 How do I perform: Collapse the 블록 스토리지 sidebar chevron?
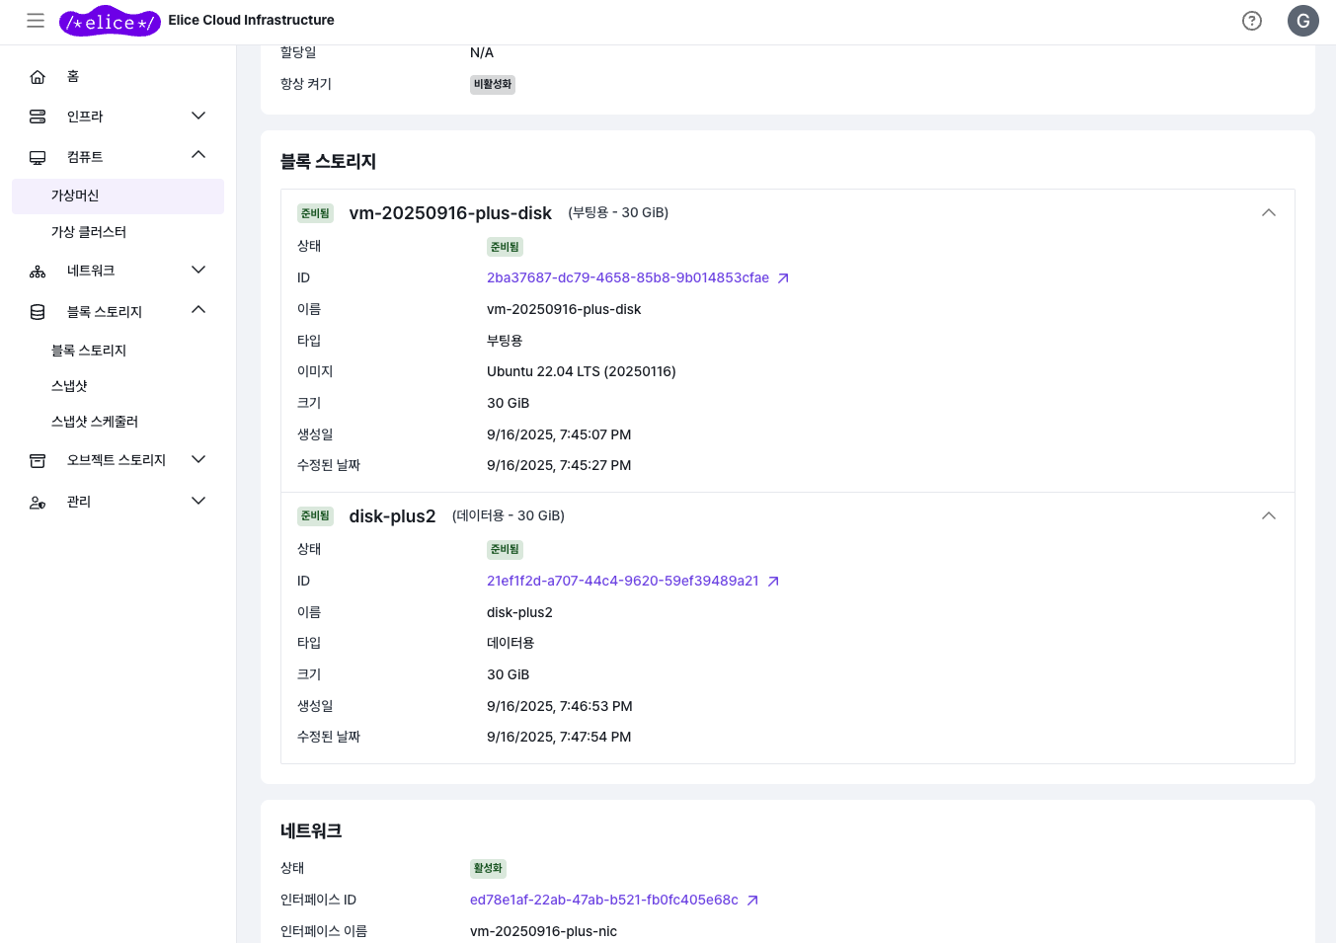[x=198, y=310]
